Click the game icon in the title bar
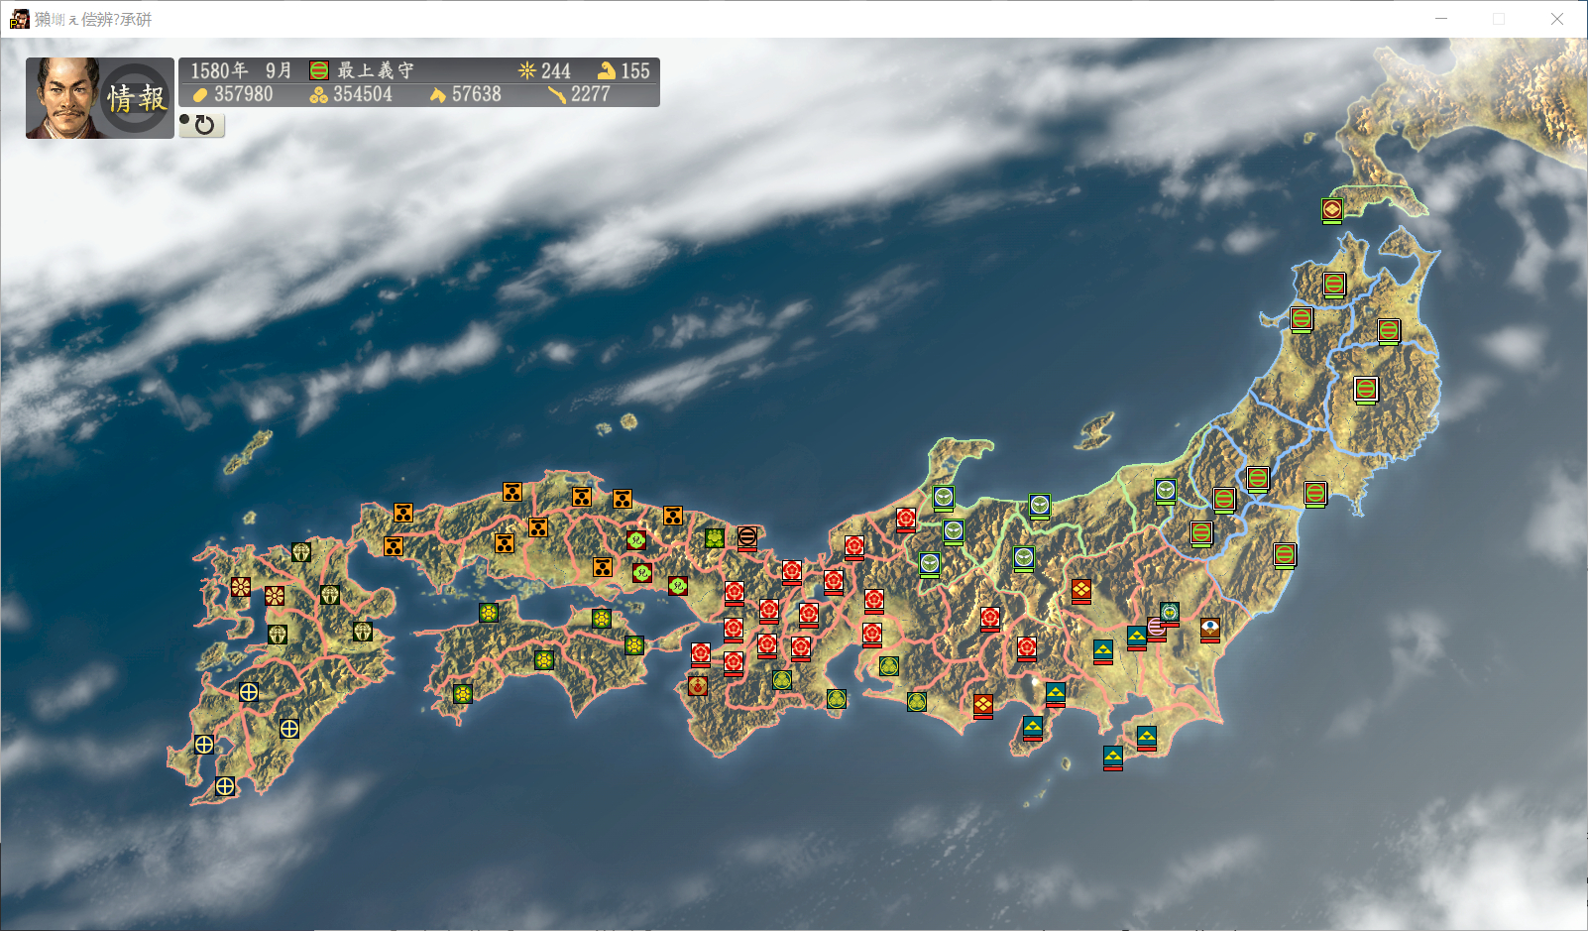This screenshot has width=1588, height=931. (19, 19)
